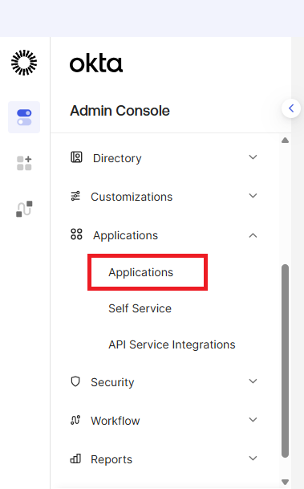Click the scrollbar up arrow
Viewport: 304px width, 489px height.
[285, 141]
